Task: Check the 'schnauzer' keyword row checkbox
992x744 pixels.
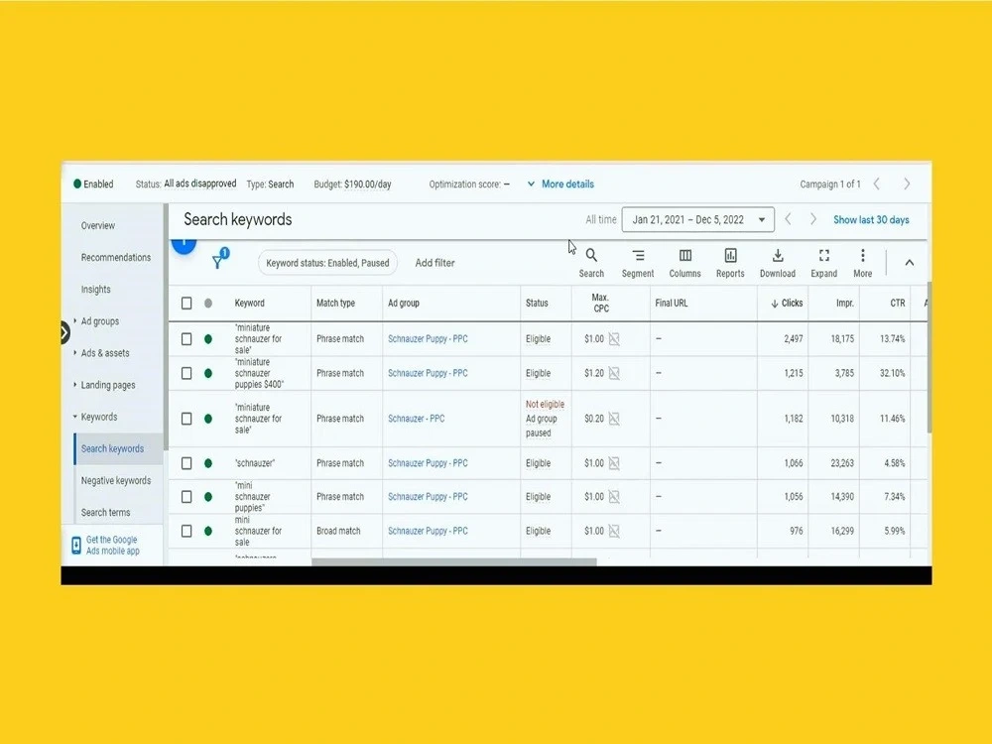Action: pyautogui.click(x=186, y=463)
